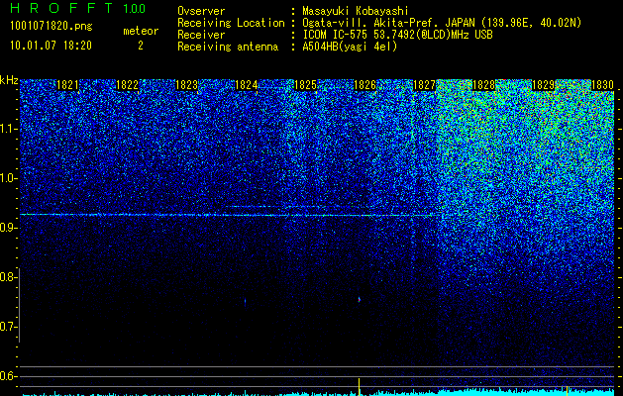Click the meteor count label
The width and height of the screenshot is (623, 396).
141,31
